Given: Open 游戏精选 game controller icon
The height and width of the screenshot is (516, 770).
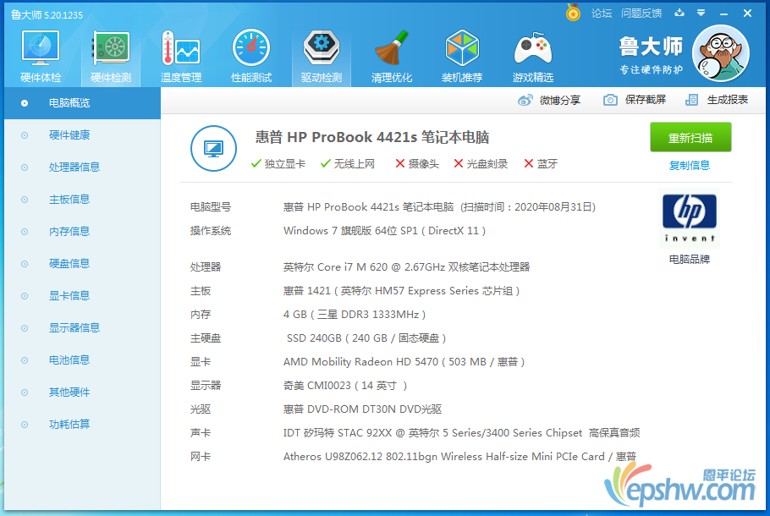Looking at the screenshot, I should (533, 57).
